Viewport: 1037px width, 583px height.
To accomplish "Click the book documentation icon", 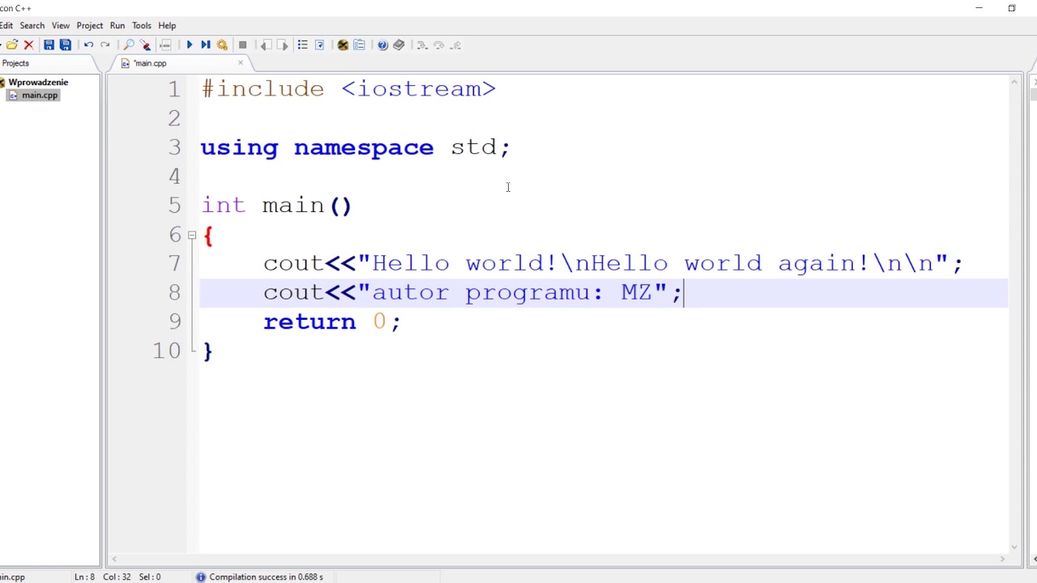I will click(x=399, y=45).
